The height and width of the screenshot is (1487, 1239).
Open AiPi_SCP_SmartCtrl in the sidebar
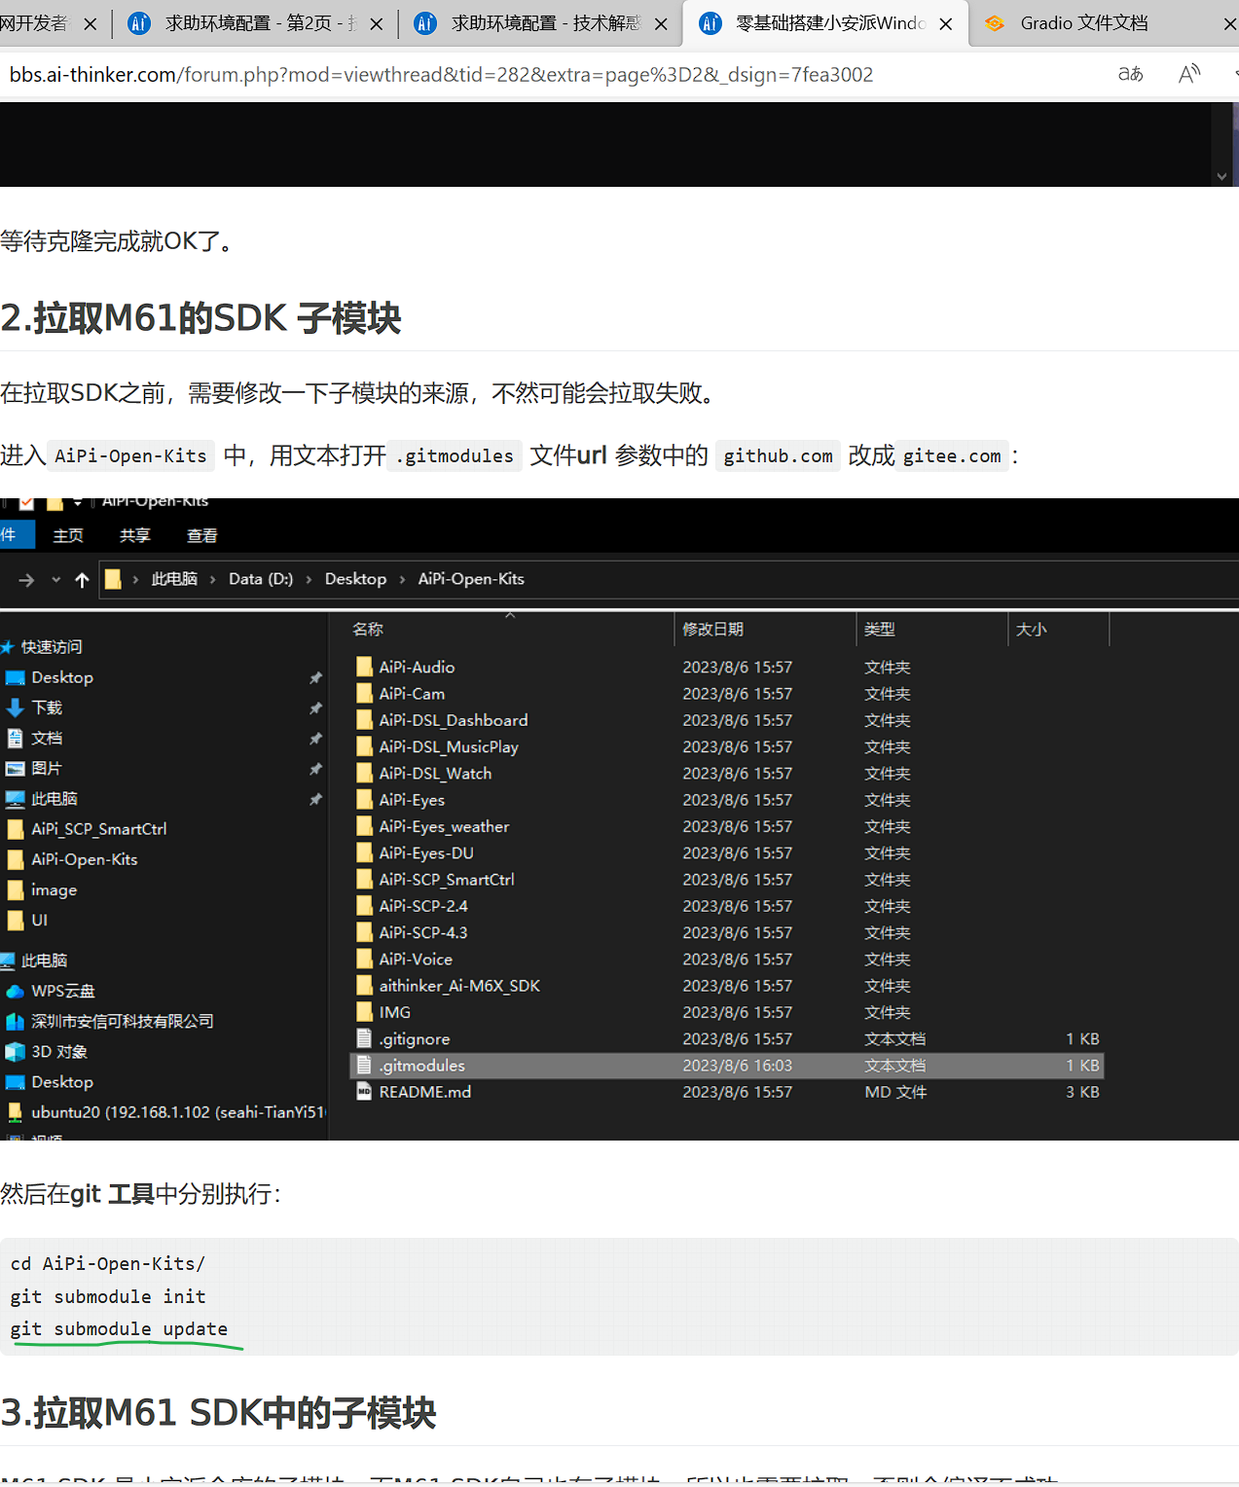99,829
